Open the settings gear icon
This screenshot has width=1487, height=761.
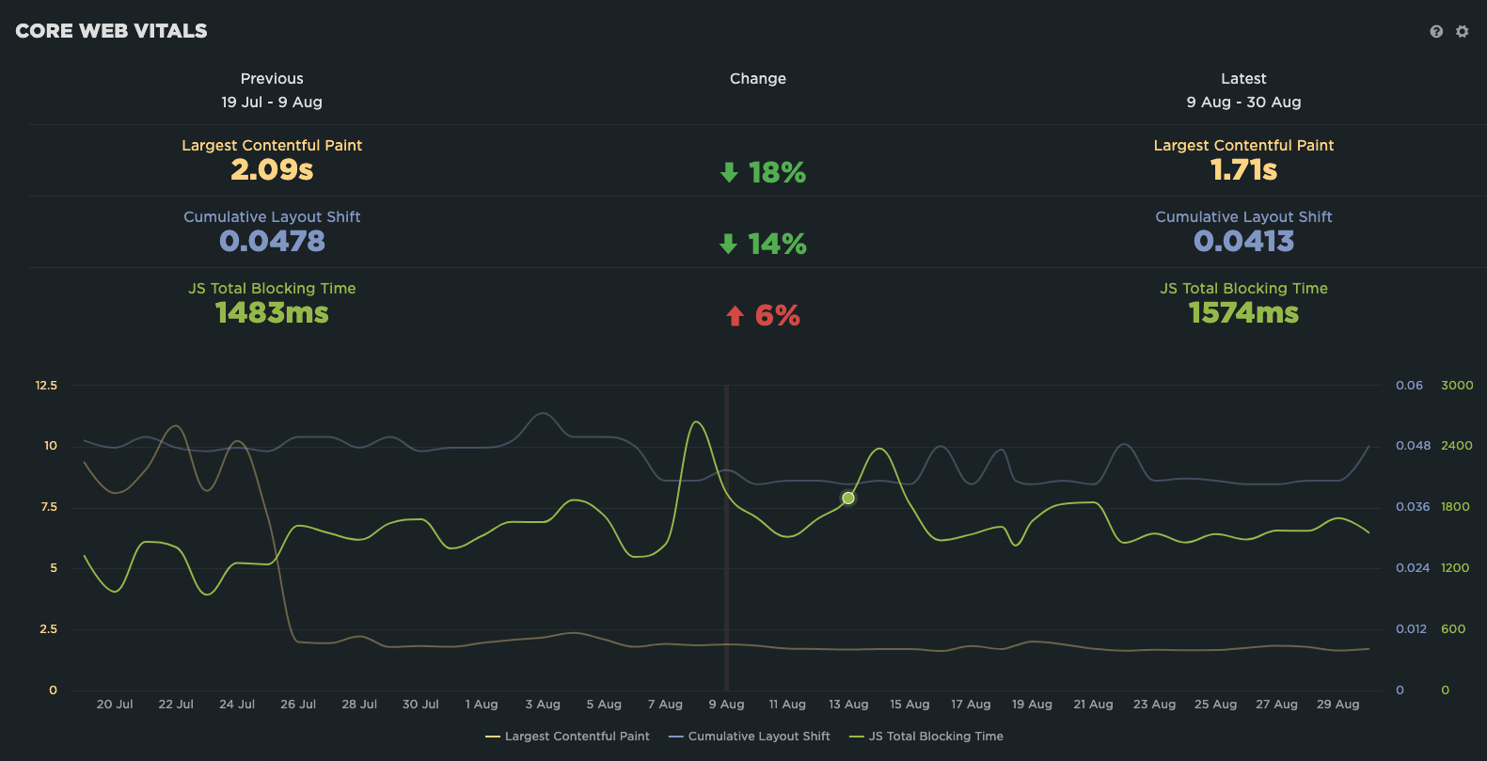[1462, 31]
